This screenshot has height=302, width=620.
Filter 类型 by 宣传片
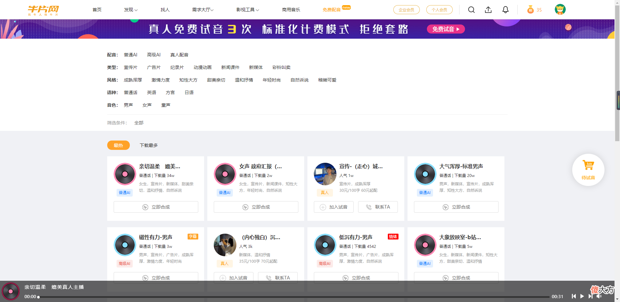click(x=130, y=67)
